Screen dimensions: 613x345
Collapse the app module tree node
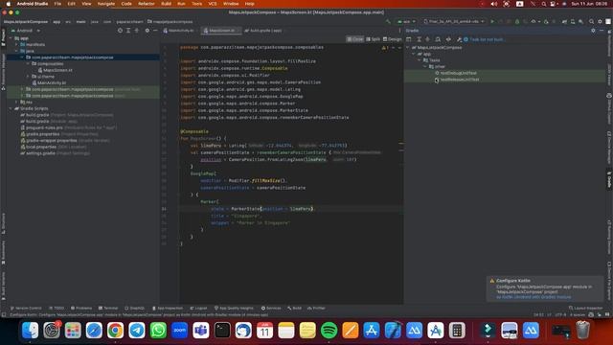point(11,38)
